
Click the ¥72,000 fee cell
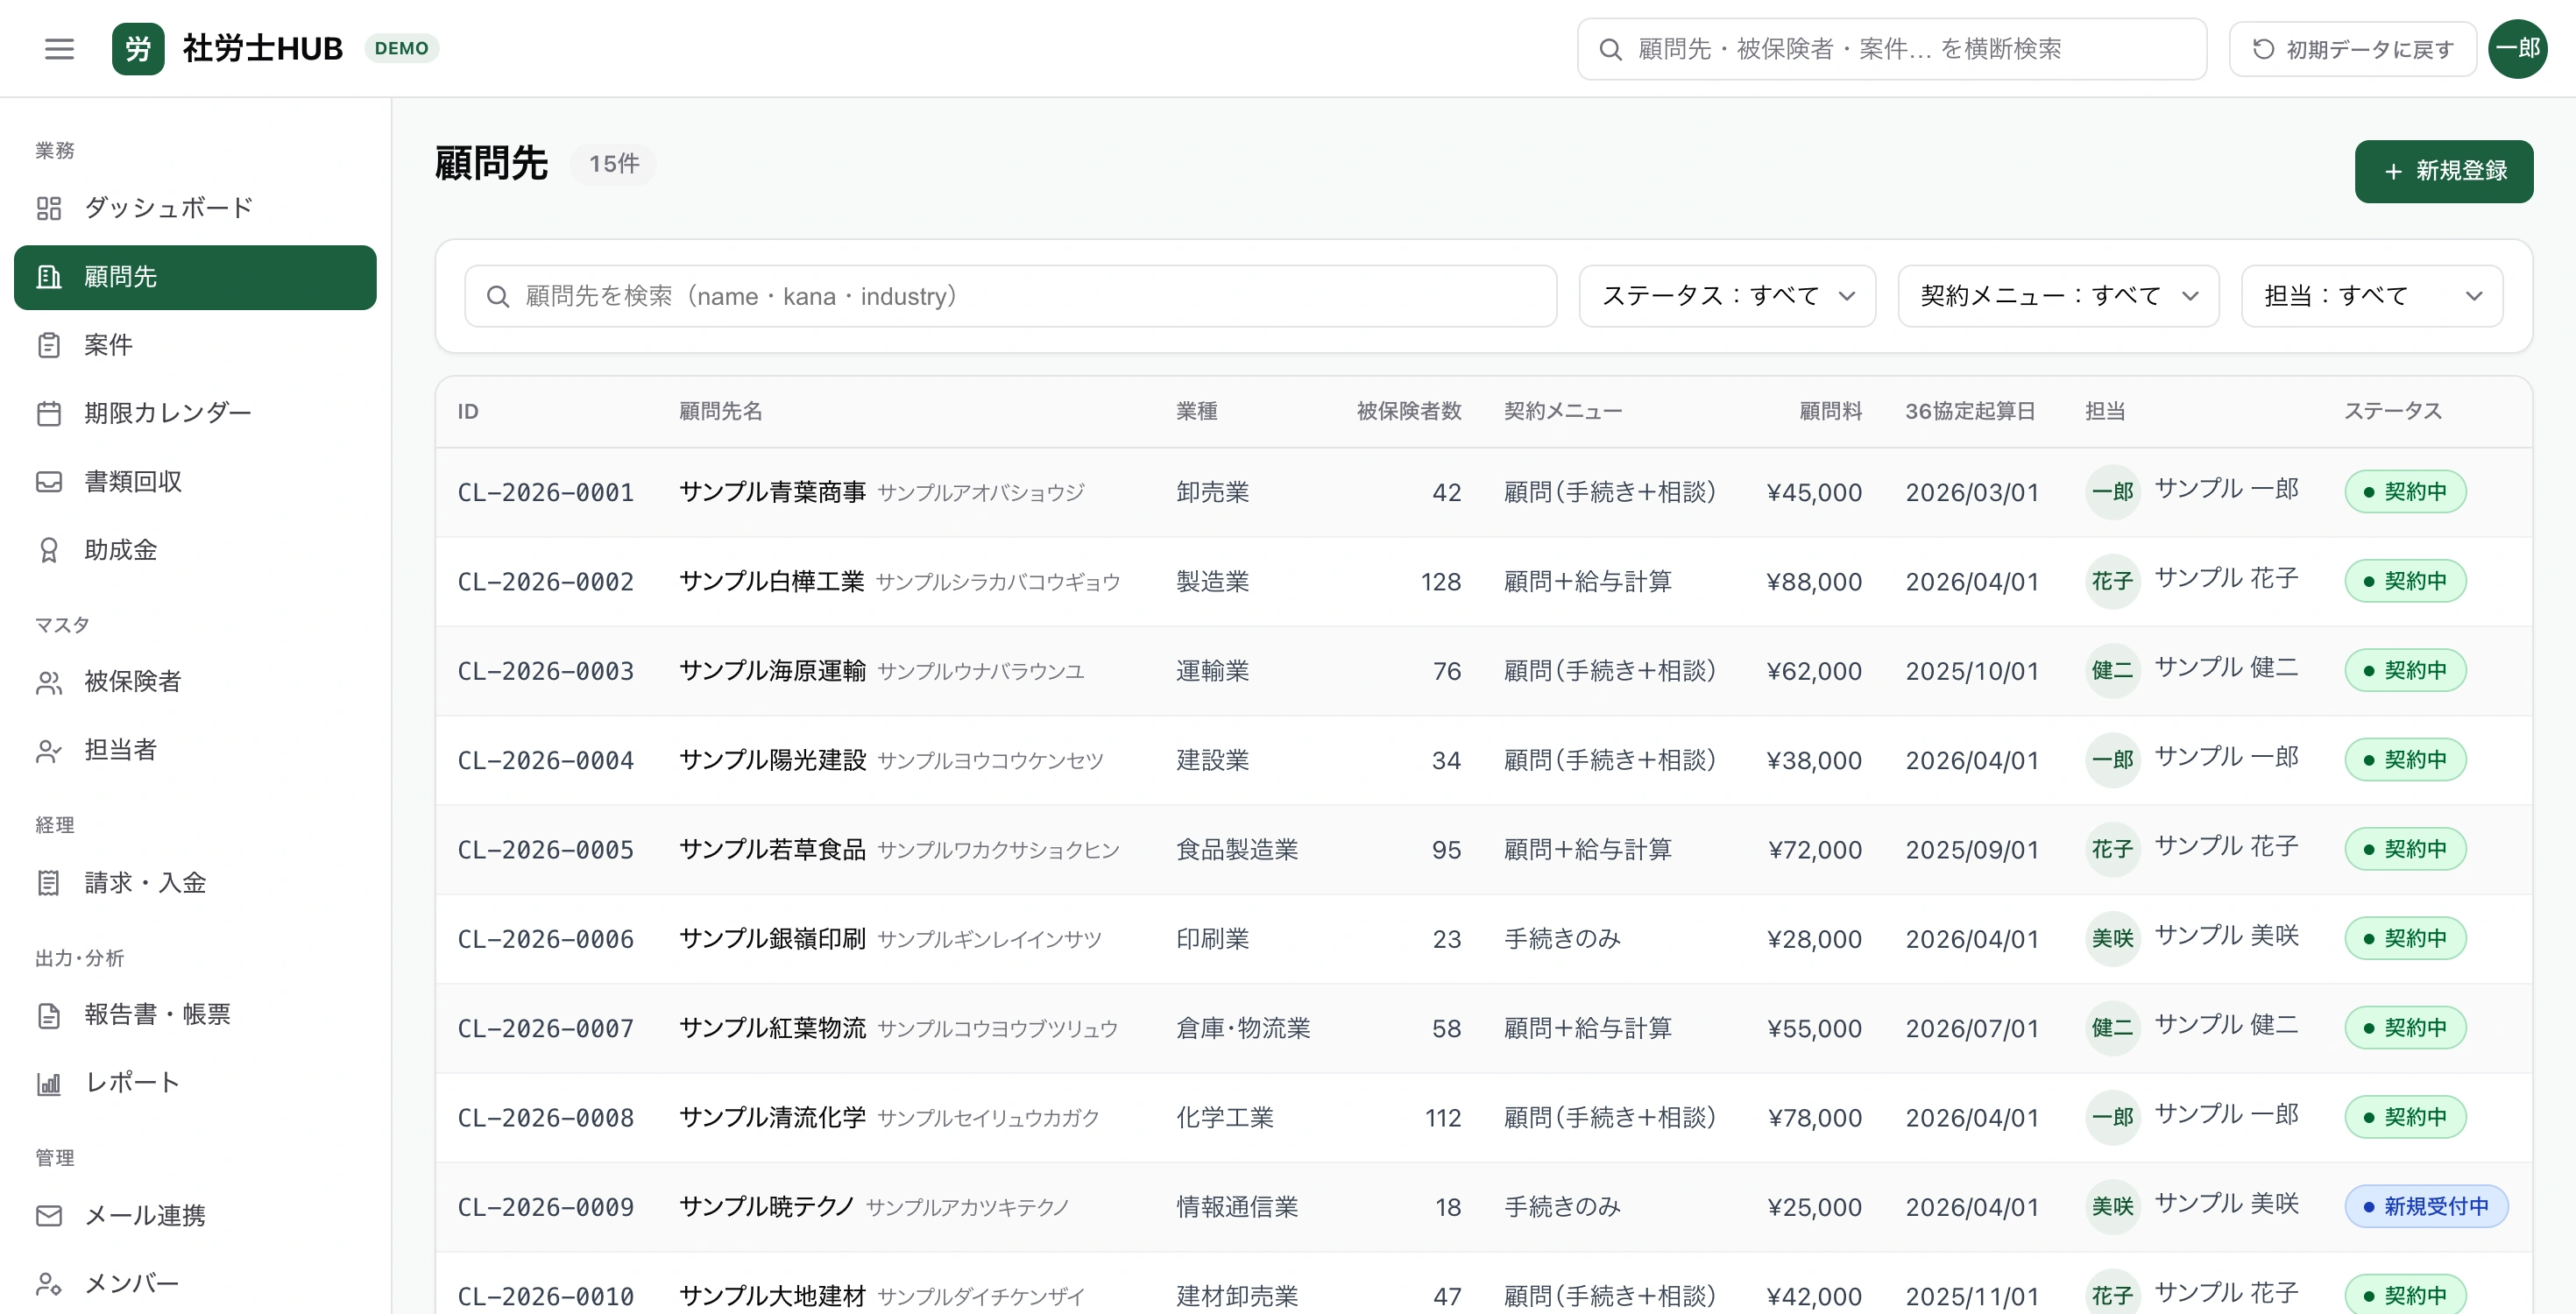[x=1814, y=849]
